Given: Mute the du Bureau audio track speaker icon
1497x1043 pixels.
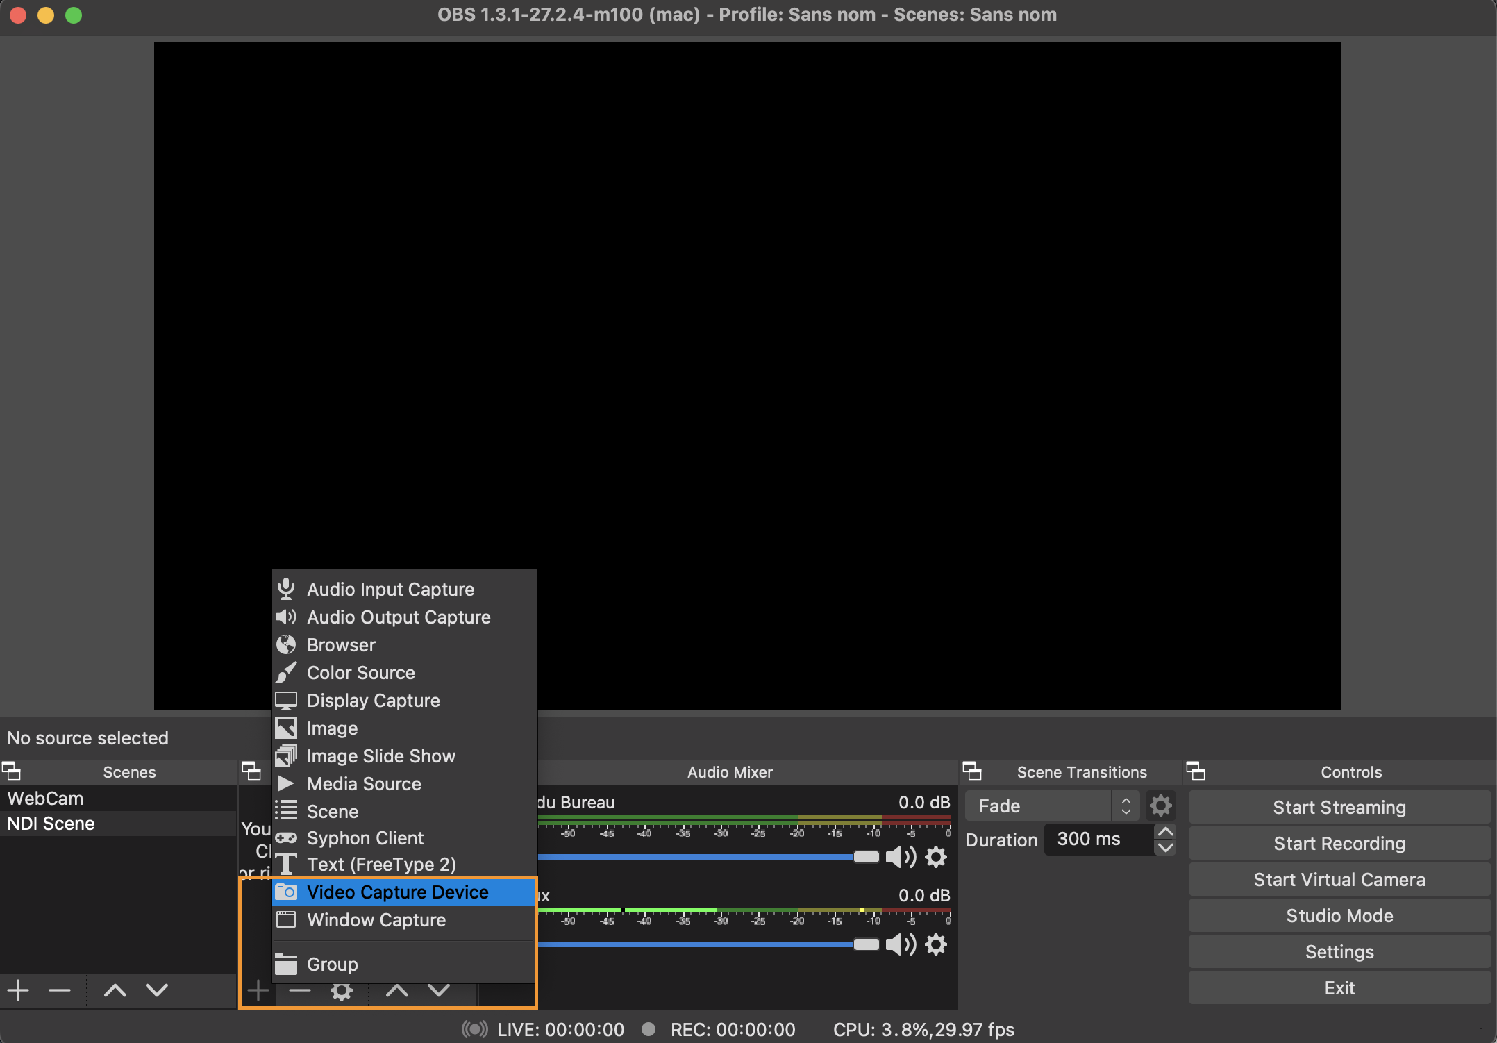Looking at the screenshot, I should pyautogui.click(x=900, y=857).
